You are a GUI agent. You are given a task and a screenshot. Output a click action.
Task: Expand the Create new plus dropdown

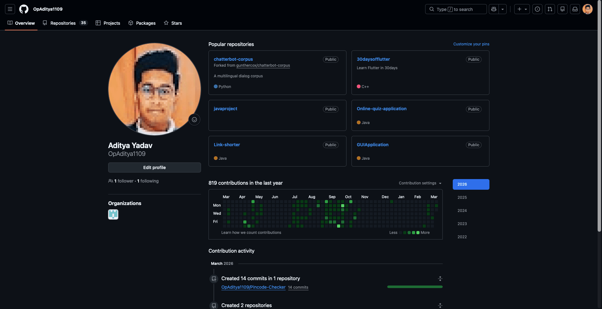522,9
